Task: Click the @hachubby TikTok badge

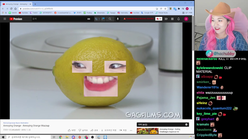Action: point(220,54)
